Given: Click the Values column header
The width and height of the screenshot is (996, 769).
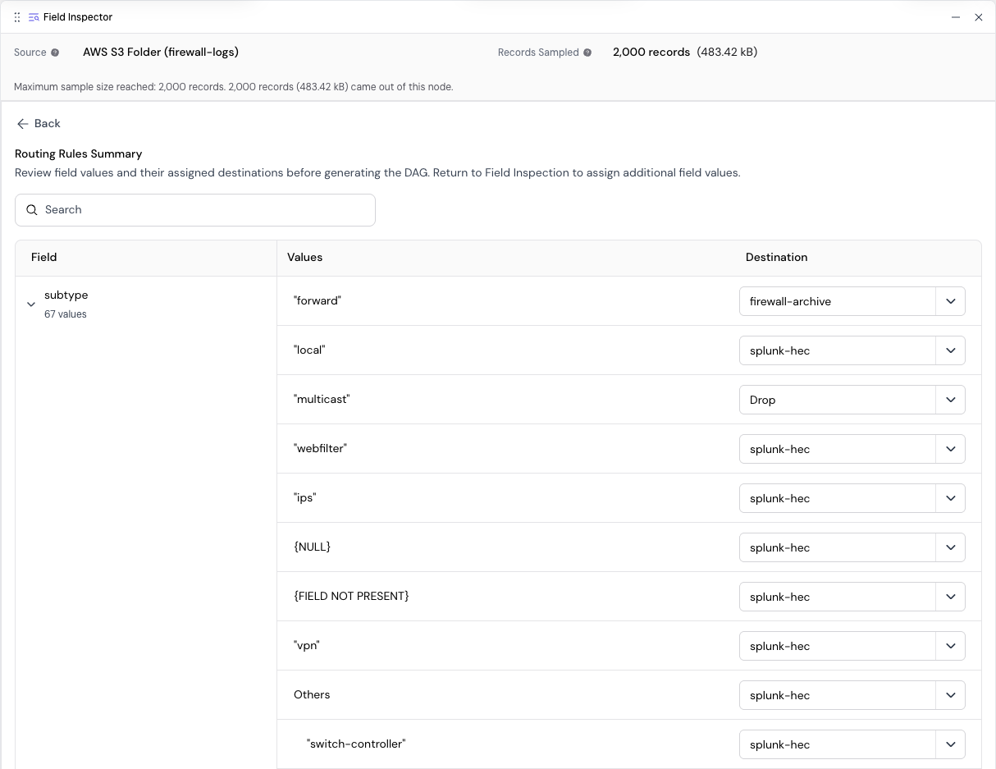Looking at the screenshot, I should click(304, 258).
